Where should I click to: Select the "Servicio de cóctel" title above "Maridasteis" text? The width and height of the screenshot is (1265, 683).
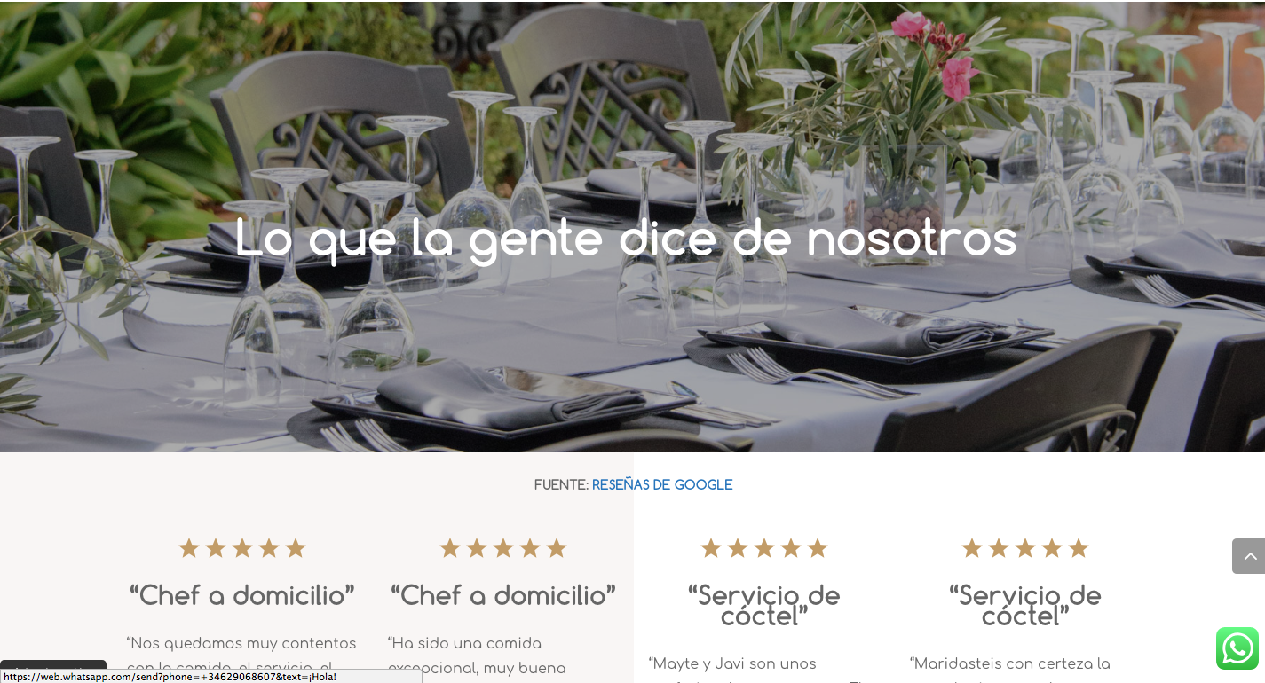pos(1025,606)
